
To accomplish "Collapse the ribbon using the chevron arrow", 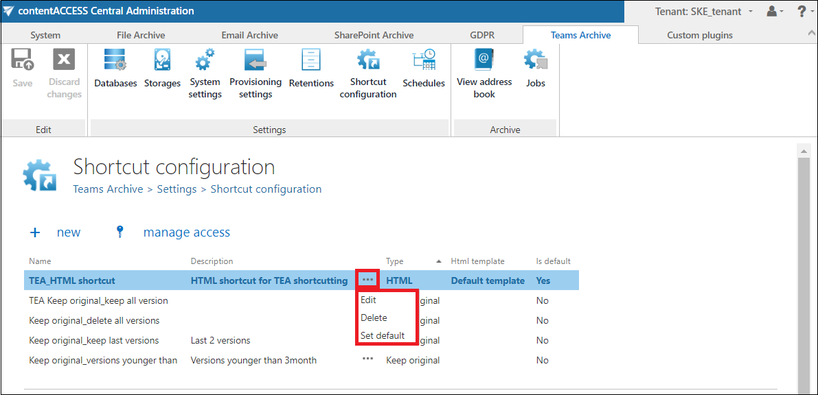I will point(812,32).
